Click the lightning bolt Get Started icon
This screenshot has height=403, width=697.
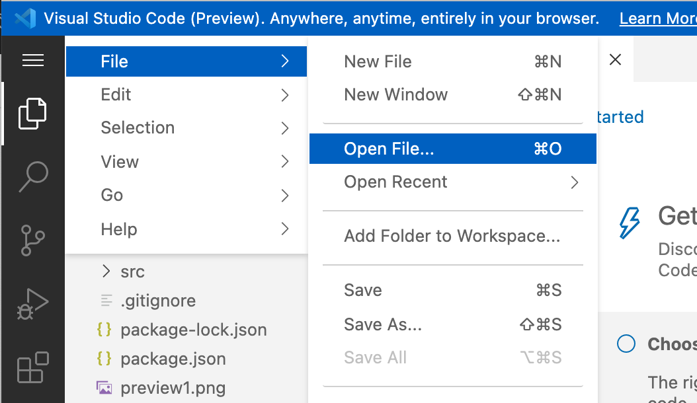630,223
